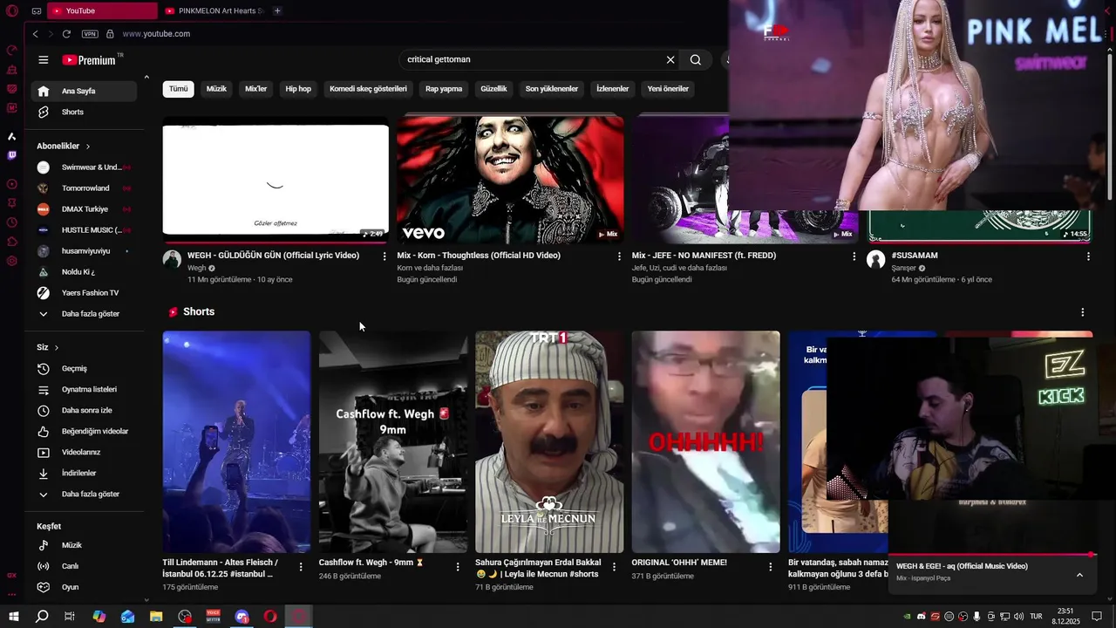
Task: Open a new tab with the plus button
Action: 277,10
